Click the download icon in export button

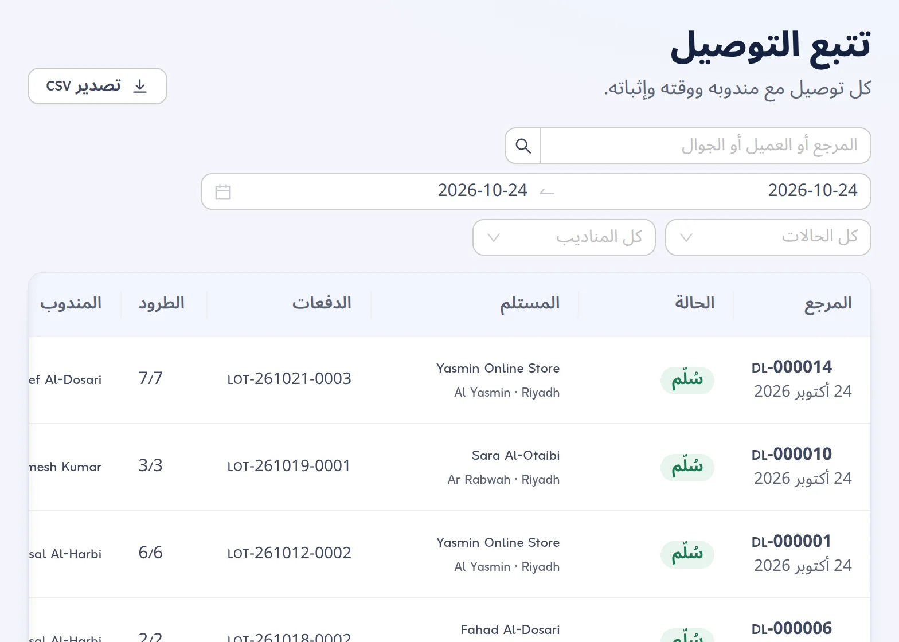coord(140,86)
